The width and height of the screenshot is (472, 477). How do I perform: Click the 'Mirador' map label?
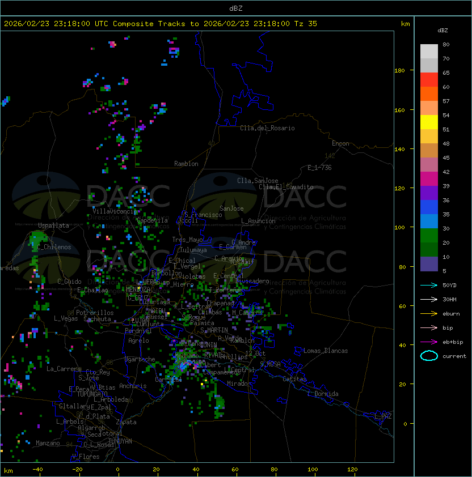(x=239, y=384)
